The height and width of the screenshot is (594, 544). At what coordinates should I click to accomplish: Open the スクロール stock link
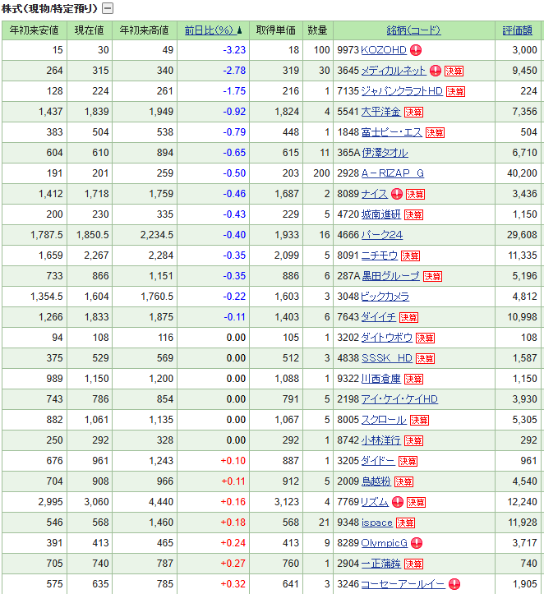pyautogui.click(x=384, y=420)
